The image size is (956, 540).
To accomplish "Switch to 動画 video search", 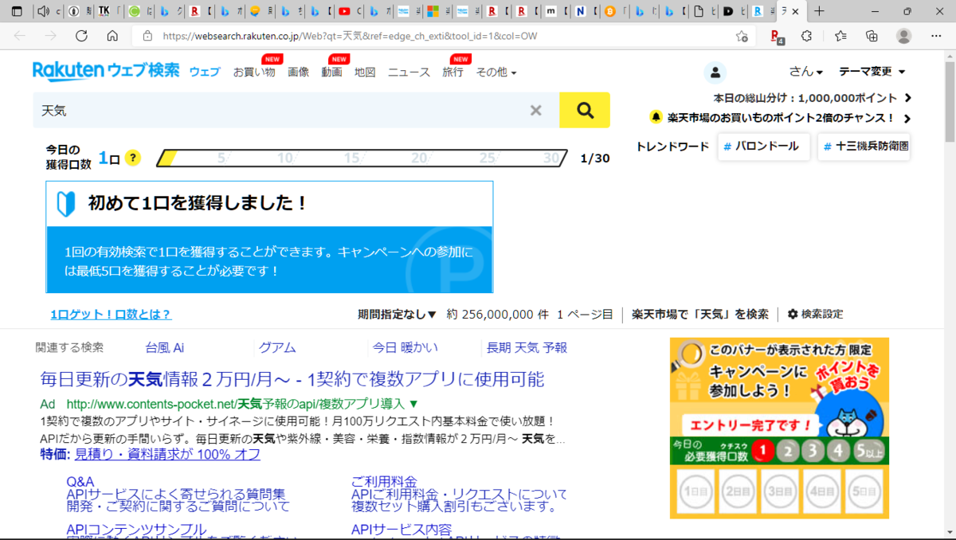I will [x=332, y=72].
